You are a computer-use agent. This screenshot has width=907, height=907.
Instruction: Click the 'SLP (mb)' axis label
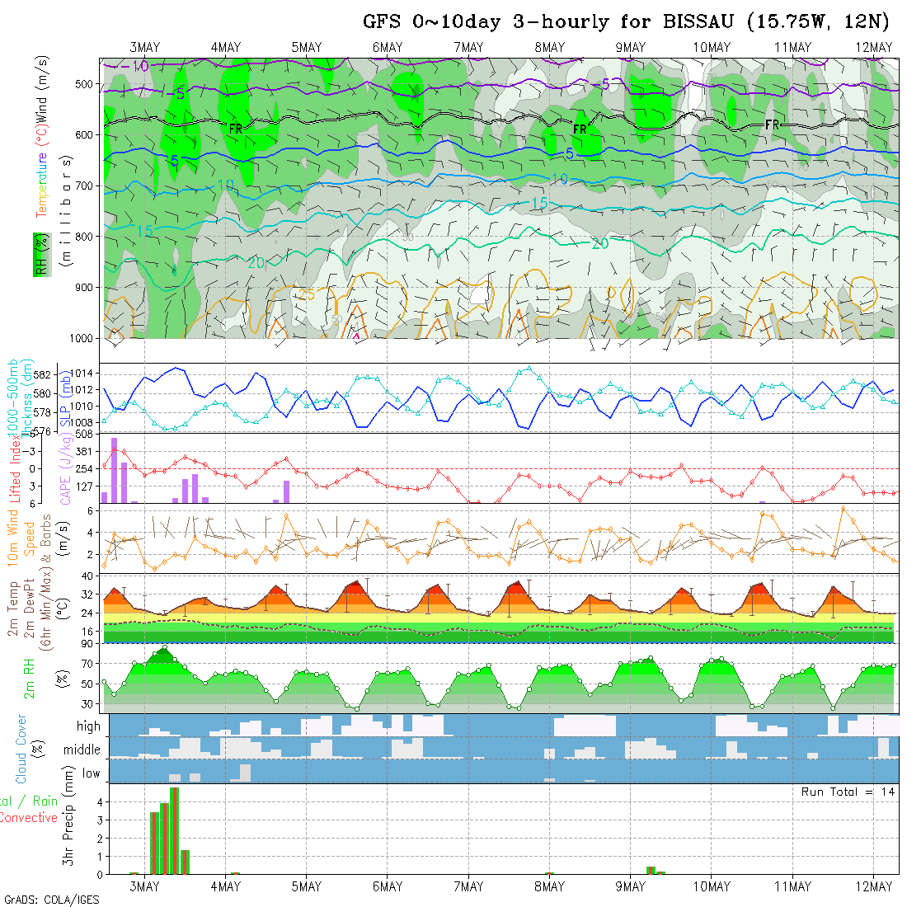[x=65, y=398]
